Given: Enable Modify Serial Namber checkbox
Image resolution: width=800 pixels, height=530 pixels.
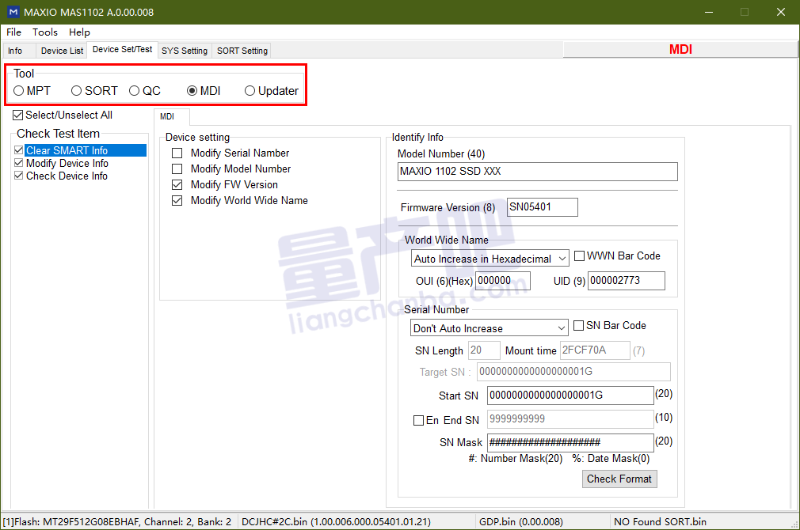Looking at the screenshot, I should click(177, 153).
